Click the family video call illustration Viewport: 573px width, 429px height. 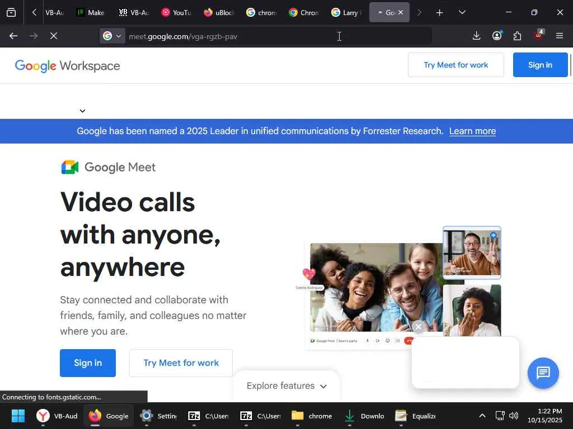[x=377, y=288]
